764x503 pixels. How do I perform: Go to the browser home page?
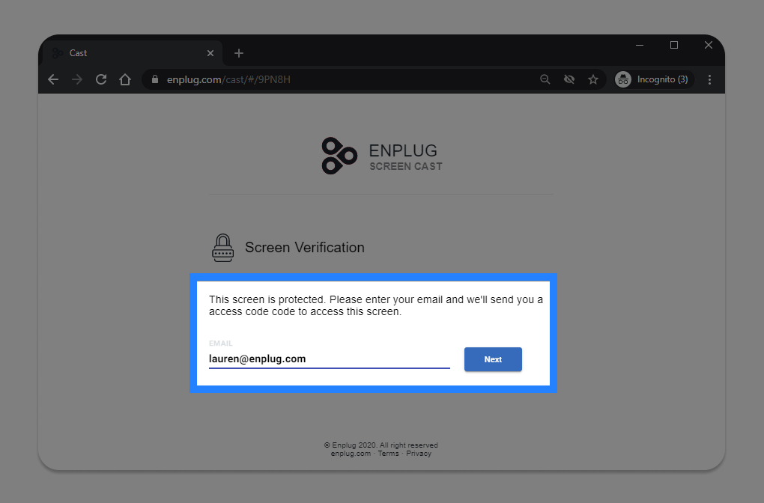click(125, 79)
